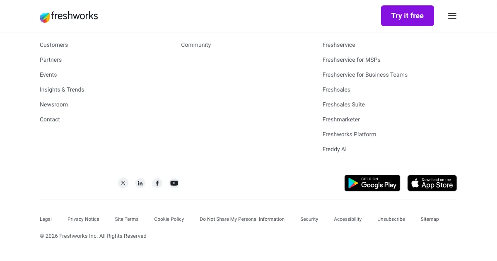Screen dimensions: 497x261
Task: Open the Sitemap link
Action: pos(429,219)
